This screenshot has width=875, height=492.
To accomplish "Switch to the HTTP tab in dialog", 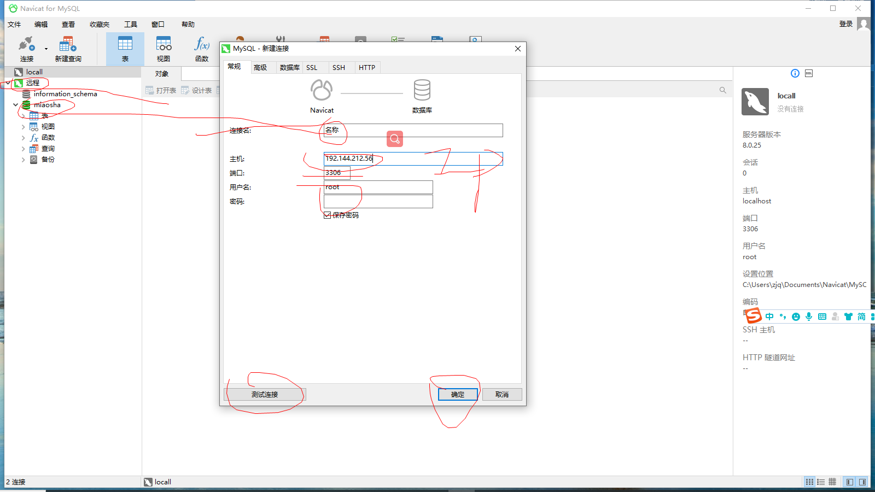I will tap(367, 67).
